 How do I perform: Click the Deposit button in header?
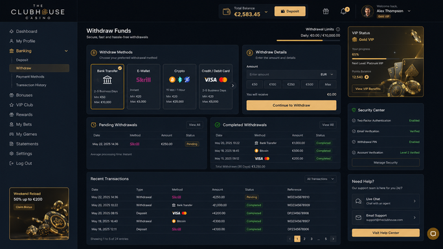(x=290, y=11)
